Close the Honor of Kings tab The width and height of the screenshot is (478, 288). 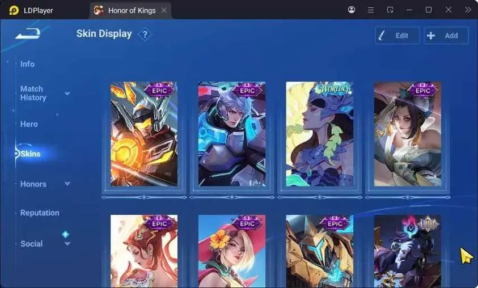click(x=164, y=10)
